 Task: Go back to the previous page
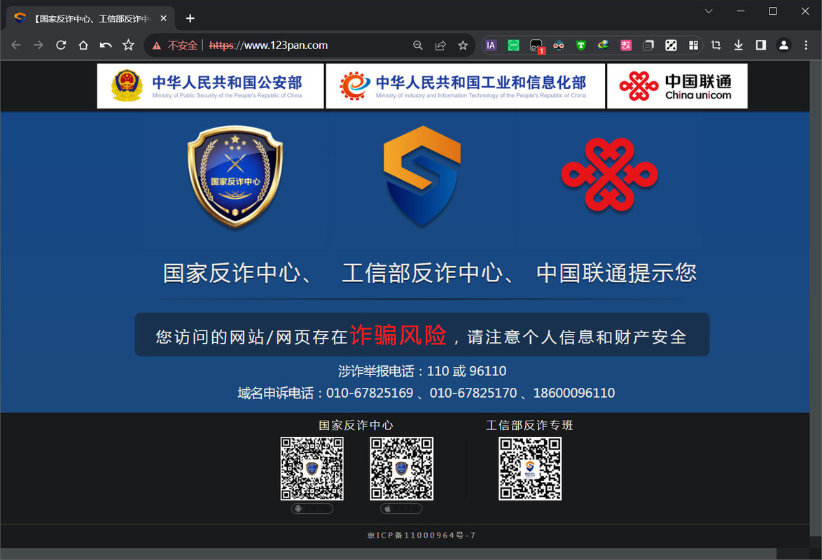(x=15, y=45)
